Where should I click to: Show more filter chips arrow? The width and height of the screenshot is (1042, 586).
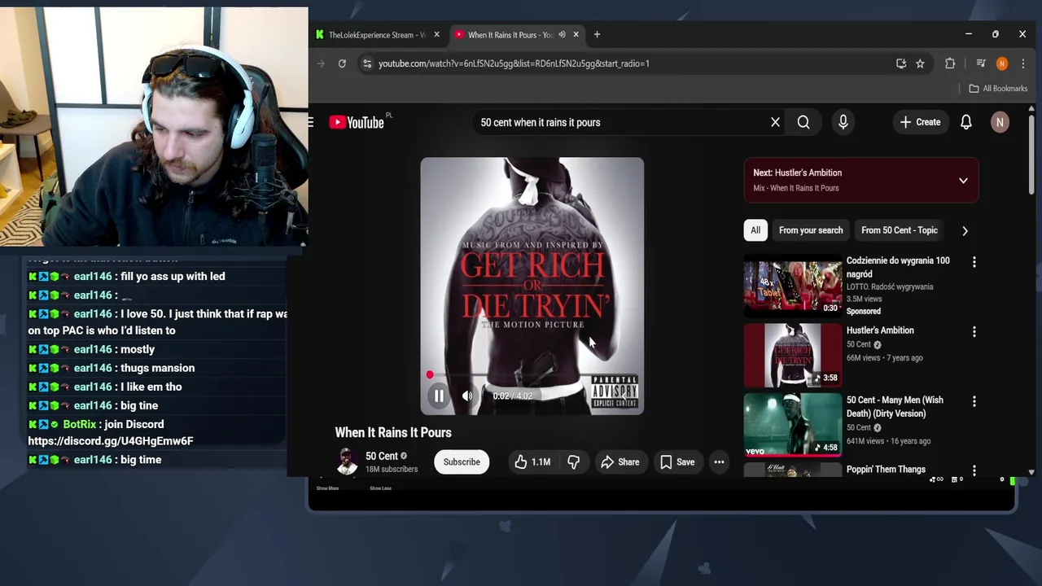pyautogui.click(x=965, y=230)
